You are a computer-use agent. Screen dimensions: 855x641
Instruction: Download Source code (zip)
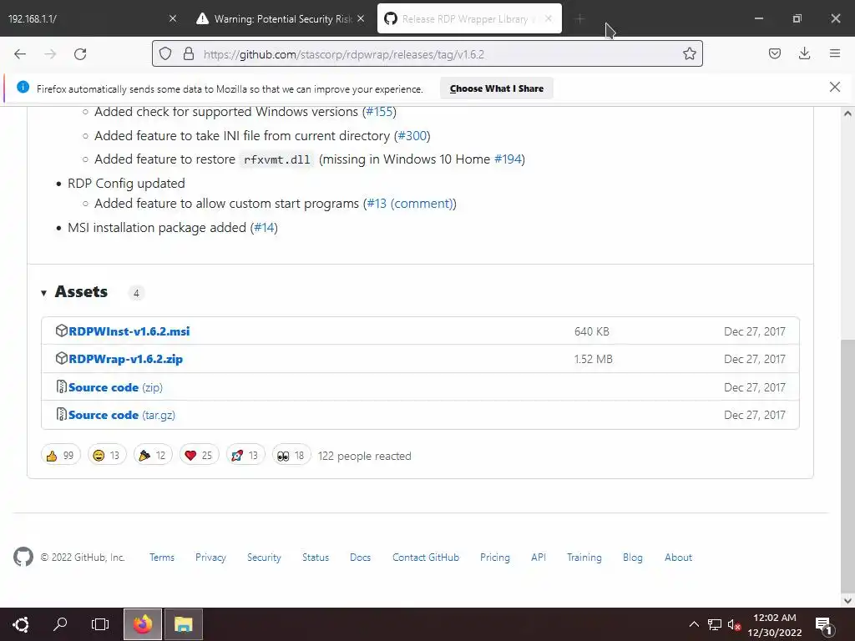tap(115, 387)
